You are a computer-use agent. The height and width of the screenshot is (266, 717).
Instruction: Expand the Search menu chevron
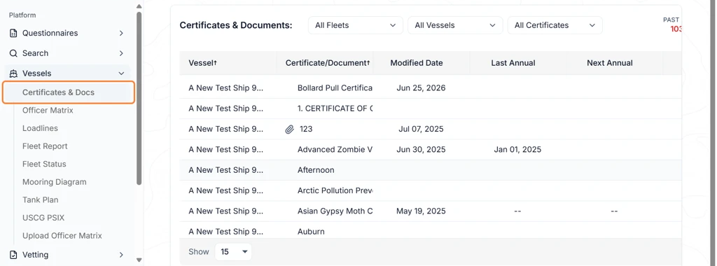tap(121, 53)
